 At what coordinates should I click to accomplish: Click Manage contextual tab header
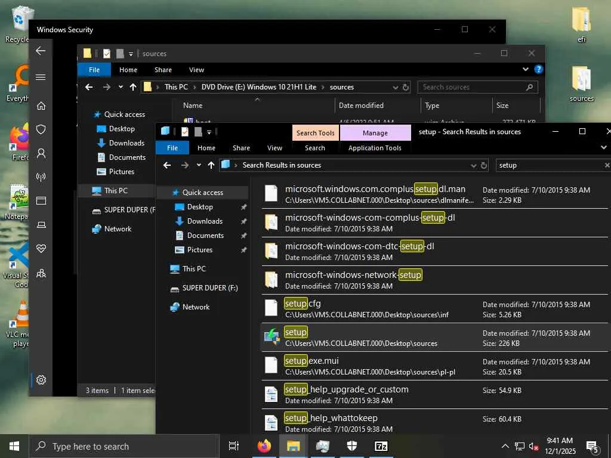(375, 133)
